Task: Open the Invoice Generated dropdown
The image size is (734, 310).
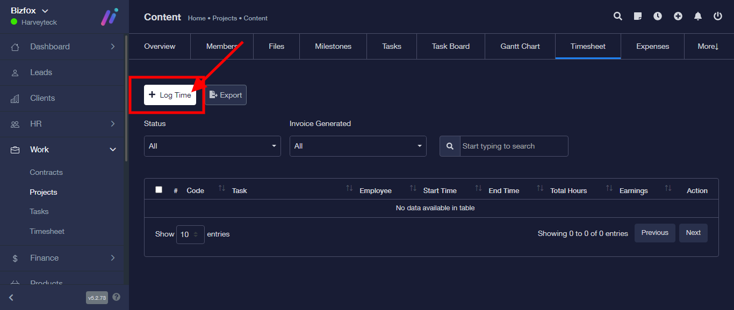Action: point(358,146)
